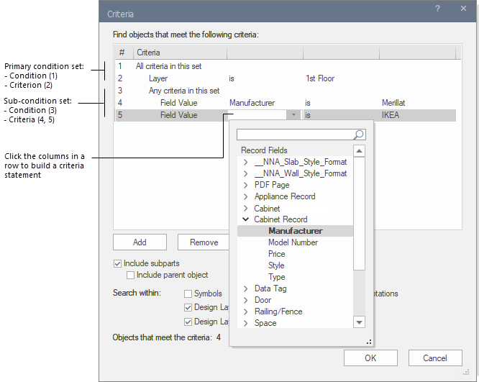Expand the Data Tag tree node
The image size is (479, 382).
pyautogui.click(x=246, y=288)
